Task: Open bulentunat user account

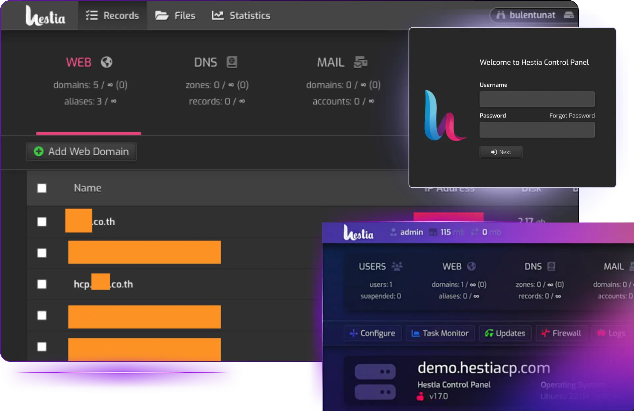Action: (x=532, y=15)
